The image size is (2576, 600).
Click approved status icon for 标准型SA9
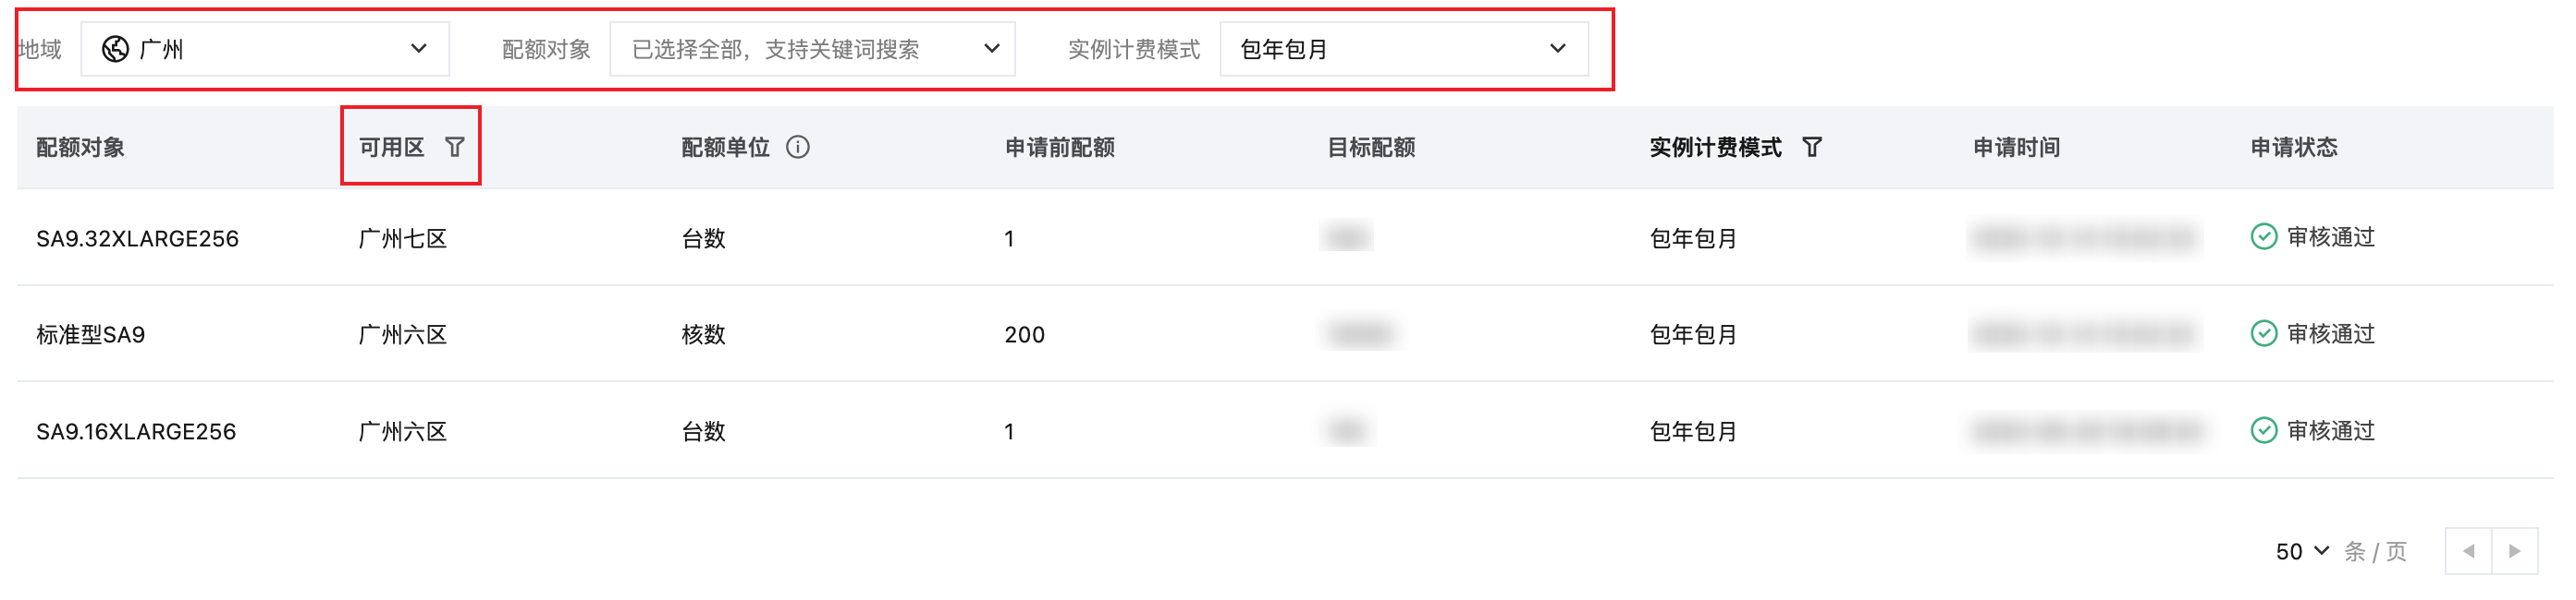click(x=2263, y=333)
